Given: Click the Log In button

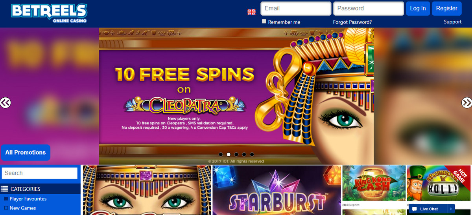Looking at the screenshot, I should click(418, 9).
